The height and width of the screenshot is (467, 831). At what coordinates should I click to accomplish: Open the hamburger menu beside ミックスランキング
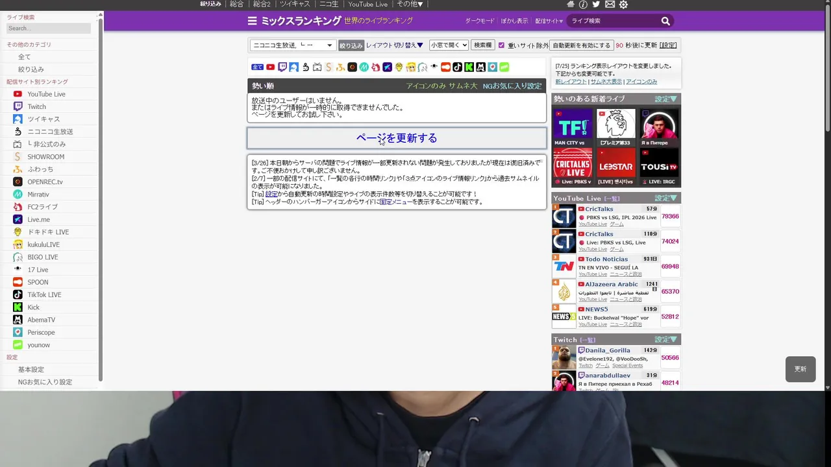point(252,21)
